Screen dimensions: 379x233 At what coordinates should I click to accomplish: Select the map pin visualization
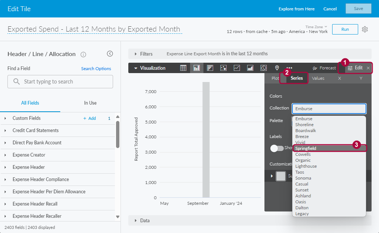[277, 68]
